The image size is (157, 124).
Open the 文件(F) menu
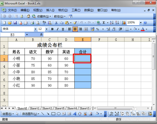coord(12,10)
